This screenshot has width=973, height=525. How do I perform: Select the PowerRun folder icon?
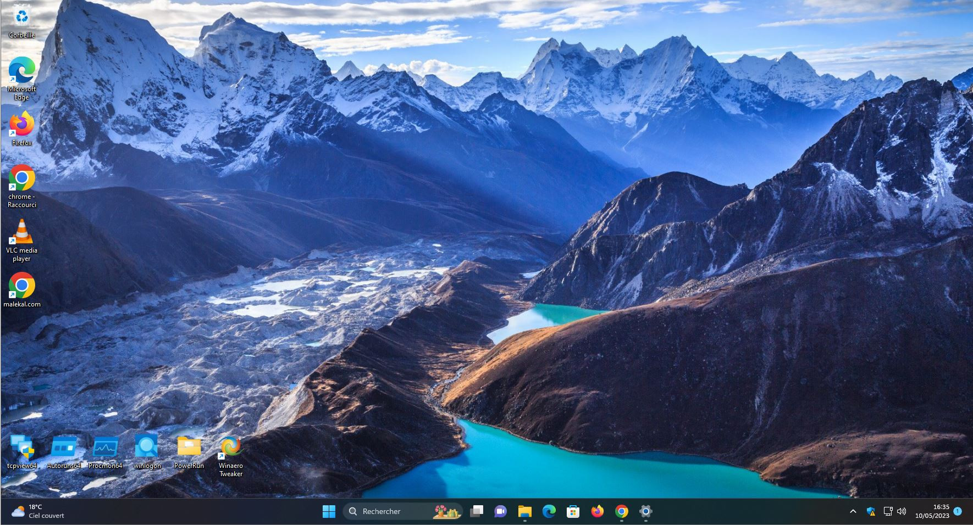(x=189, y=451)
